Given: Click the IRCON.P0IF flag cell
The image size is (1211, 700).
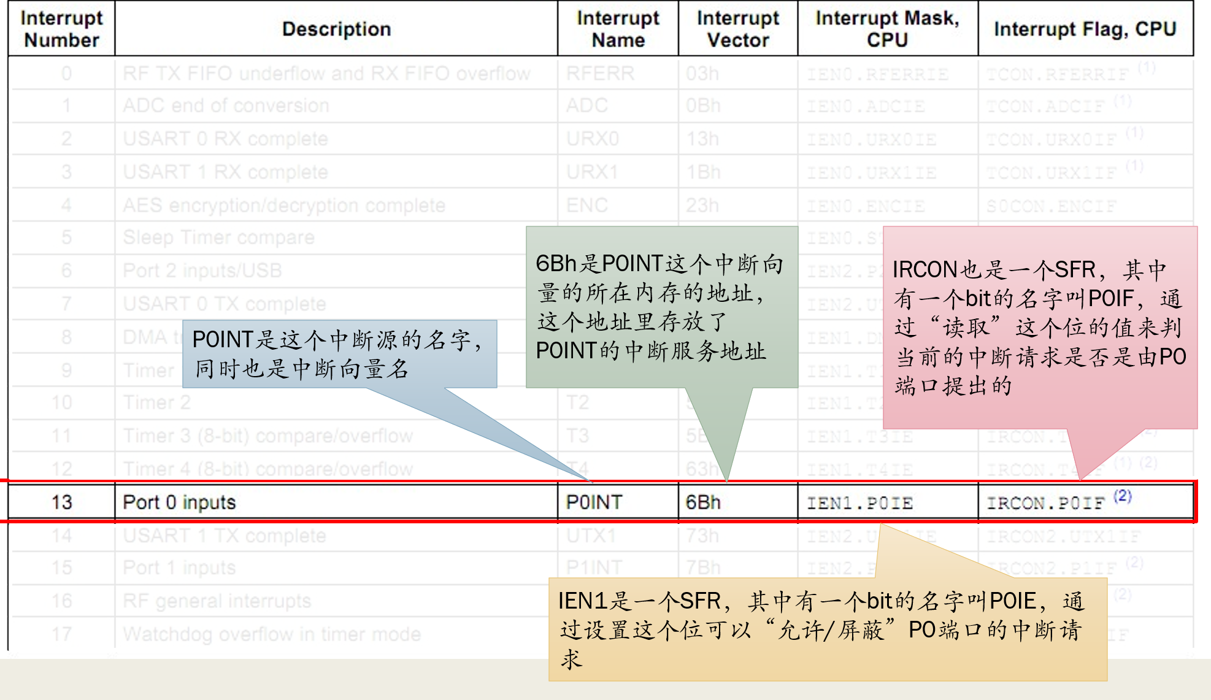Looking at the screenshot, I should [x=1085, y=502].
